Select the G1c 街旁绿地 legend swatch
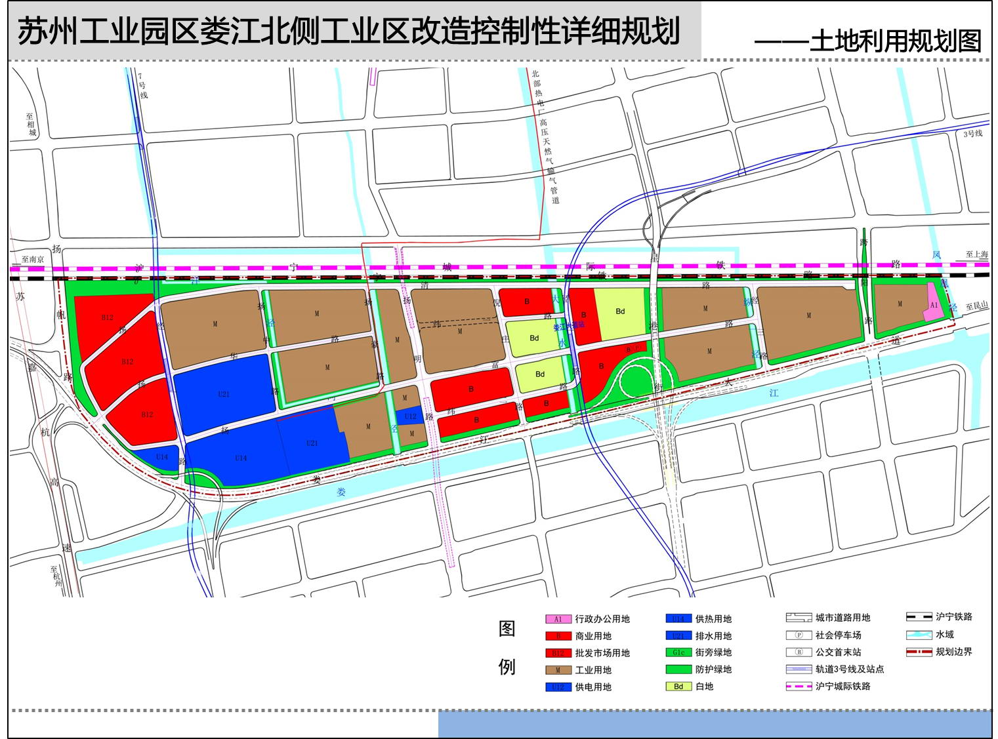The height and width of the screenshot is (739, 998). tap(678, 652)
